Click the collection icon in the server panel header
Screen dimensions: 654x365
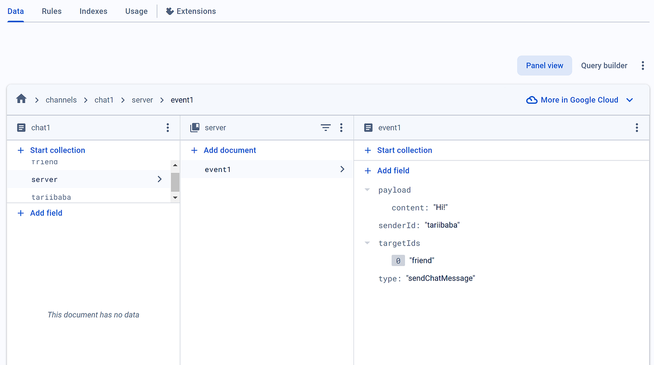pyautogui.click(x=195, y=128)
